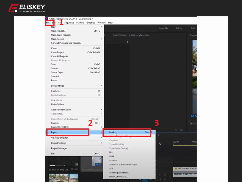The width and height of the screenshot is (242, 182).
Task: Expand the Adobe Dynamic Link submenu
Action: tap(61, 110)
